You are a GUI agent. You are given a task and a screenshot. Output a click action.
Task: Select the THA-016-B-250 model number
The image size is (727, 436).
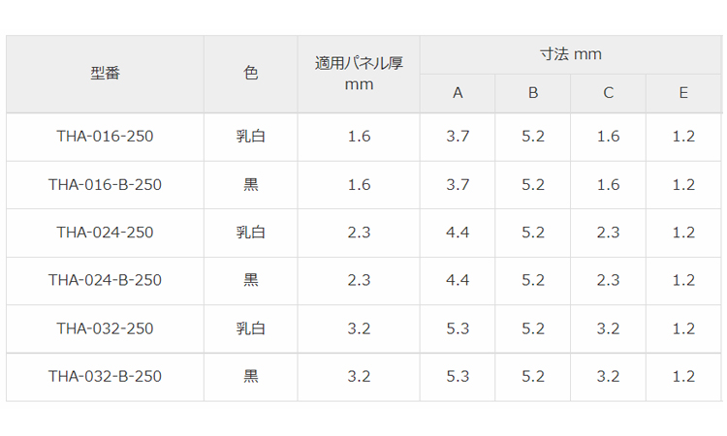[x=105, y=185]
